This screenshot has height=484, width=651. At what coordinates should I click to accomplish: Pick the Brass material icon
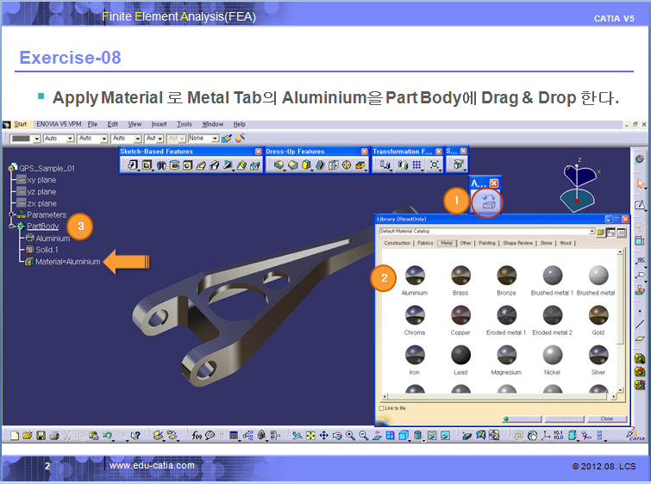[460, 276]
